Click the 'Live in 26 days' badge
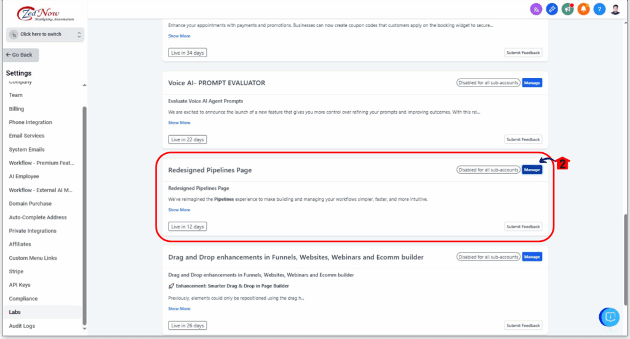This screenshot has width=630, height=339. pos(187,325)
